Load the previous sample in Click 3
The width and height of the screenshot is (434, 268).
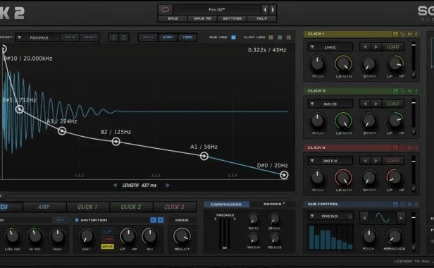pyautogui.click(x=365, y=161)
